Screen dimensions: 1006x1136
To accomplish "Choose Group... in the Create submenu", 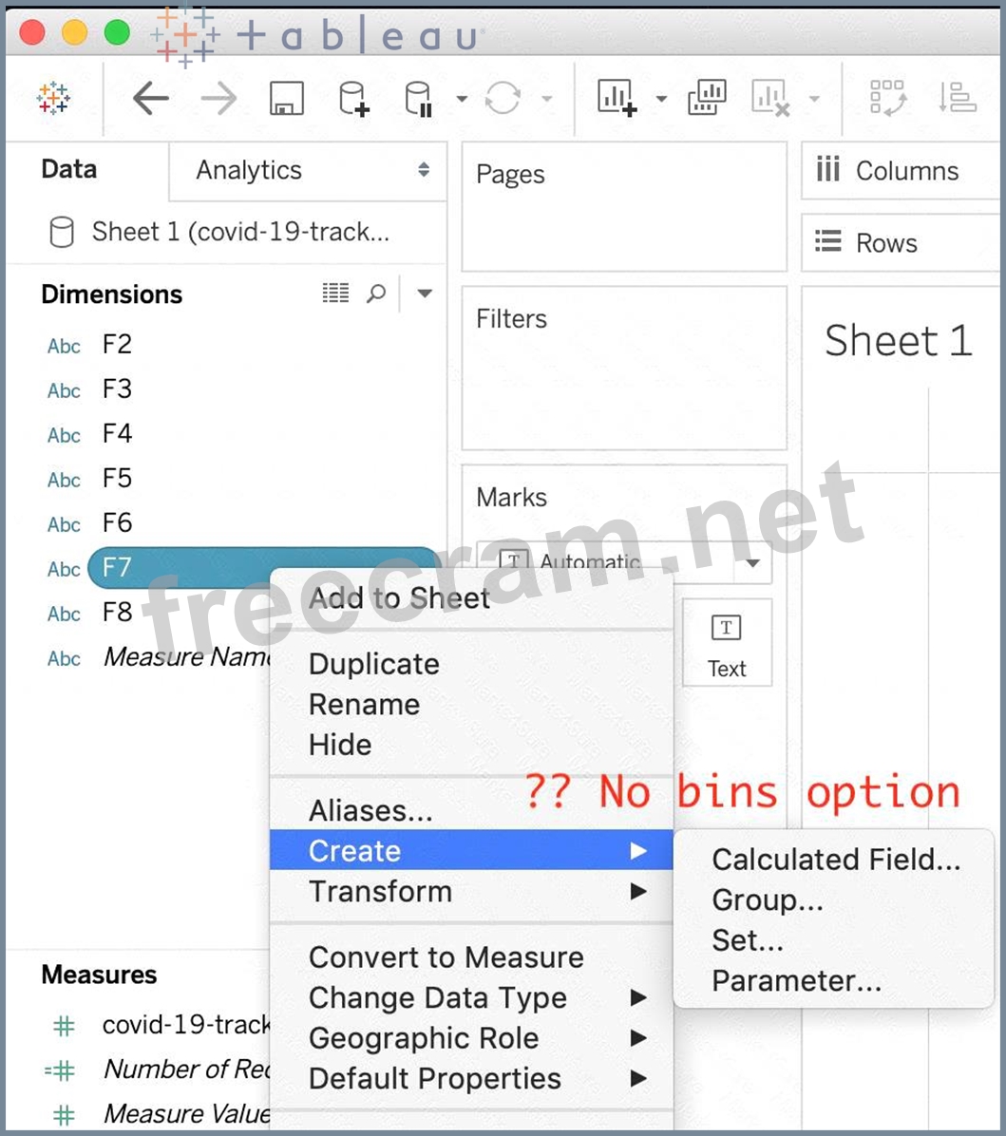I will tap(767, 900).
